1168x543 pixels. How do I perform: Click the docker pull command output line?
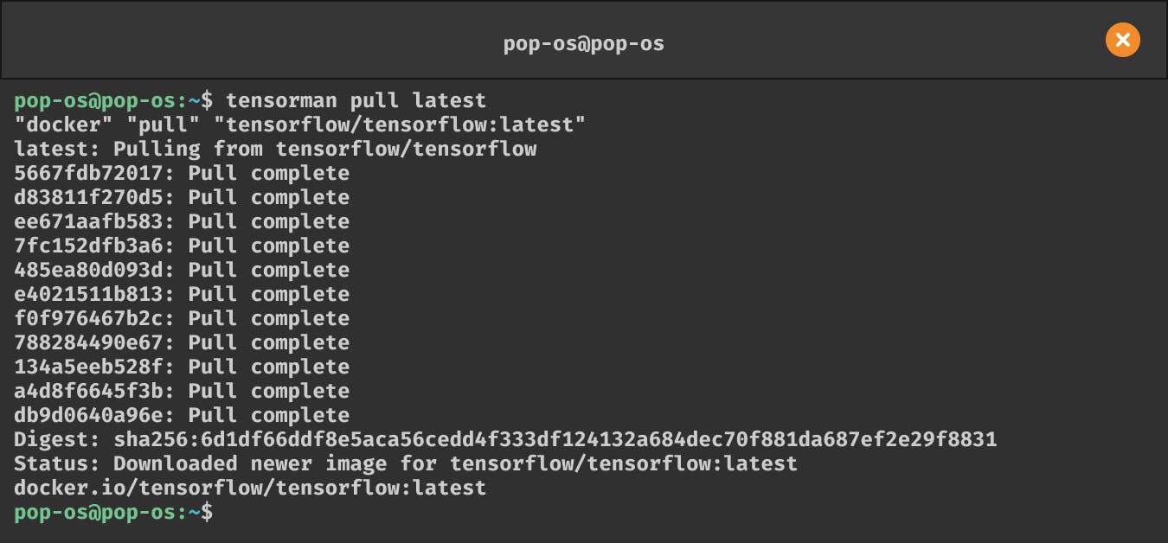[299, 125]
